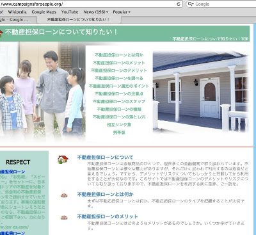Viewport: 256px width, 235px height.
Task: Open the 携帯版 link
Action: tap(119, 133)
